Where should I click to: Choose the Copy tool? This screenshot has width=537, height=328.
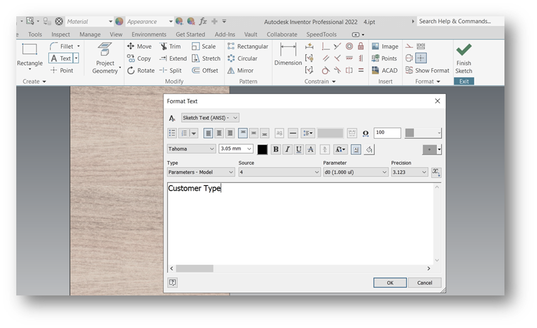[x=139, y=58]
